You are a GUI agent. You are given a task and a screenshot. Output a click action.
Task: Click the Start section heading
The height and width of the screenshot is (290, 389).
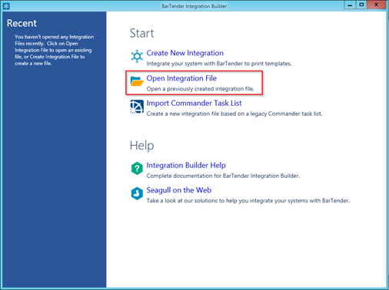click(x=142, y=33)
